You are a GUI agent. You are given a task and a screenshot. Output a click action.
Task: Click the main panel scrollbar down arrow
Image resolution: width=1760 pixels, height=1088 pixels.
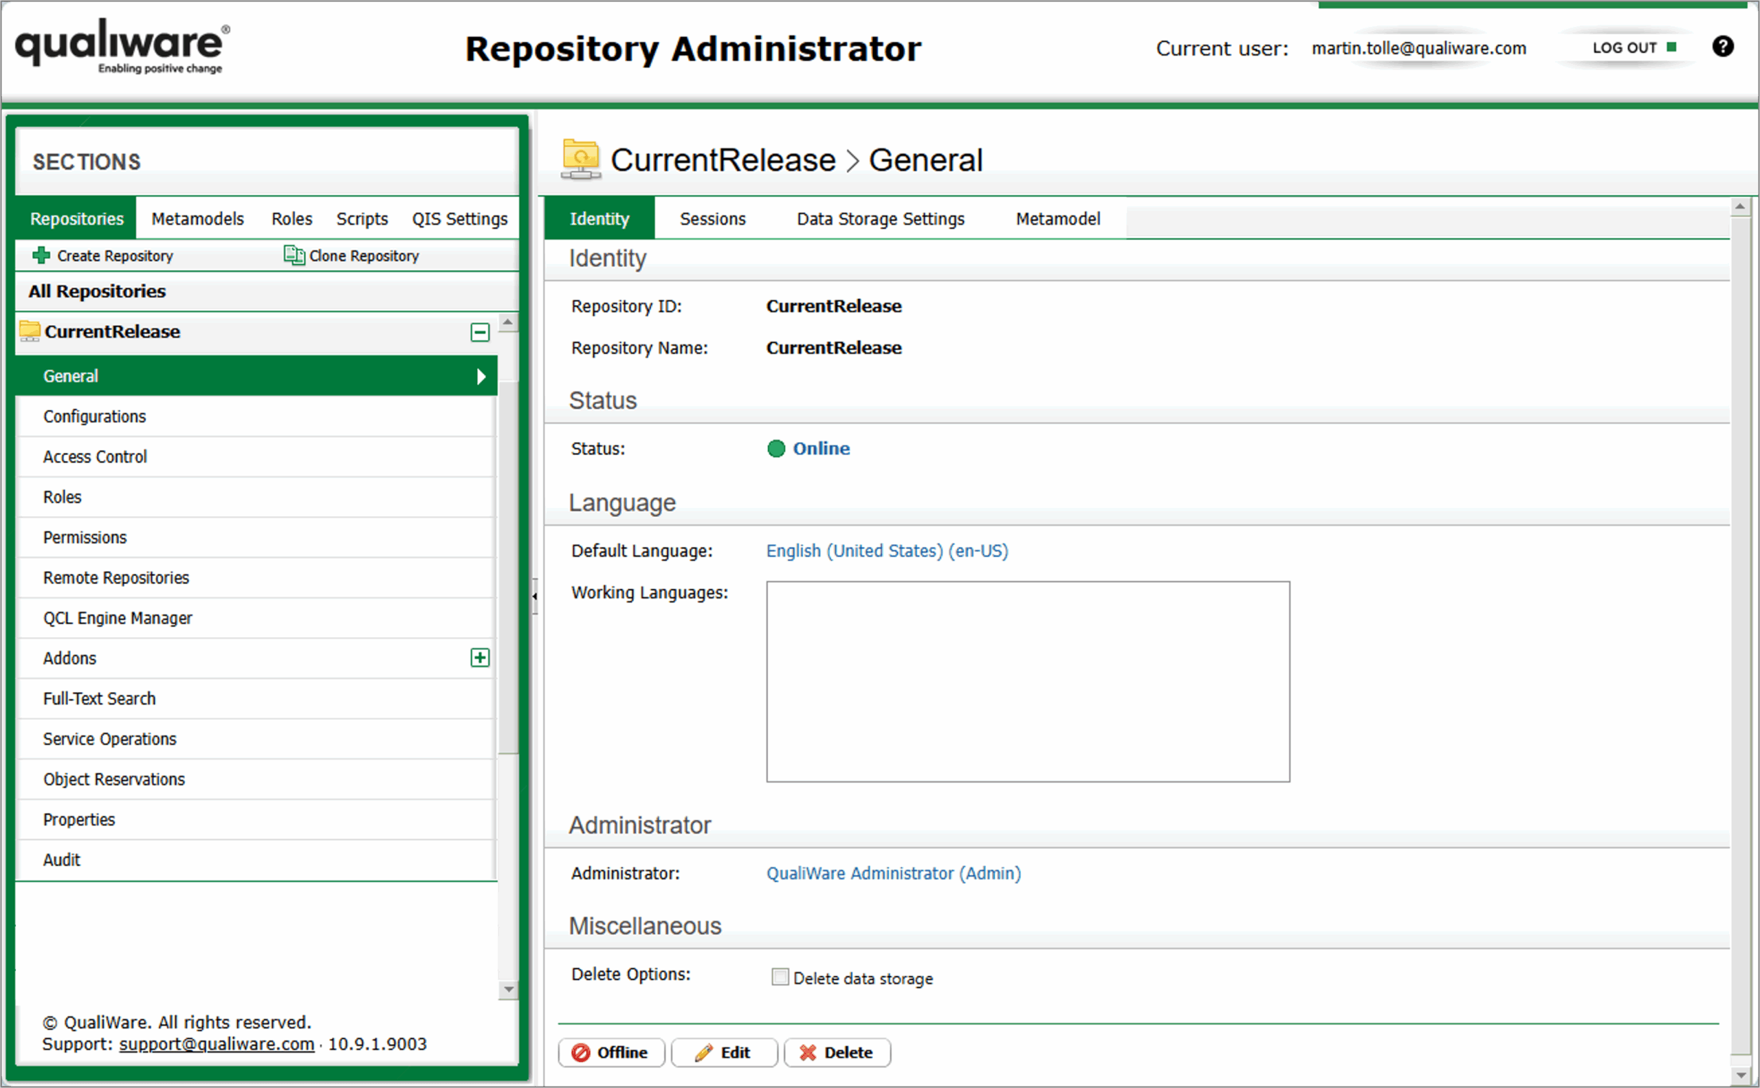1740,1075
